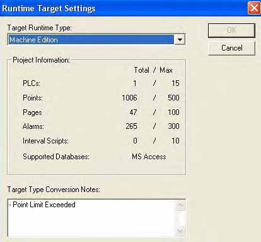Click the disabled OK button
This screenshot has width=261, height=242.
tap(231, 30)
